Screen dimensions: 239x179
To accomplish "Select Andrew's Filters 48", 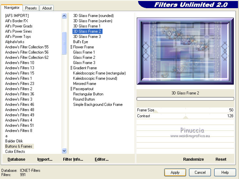I will [x=20, y=110].
